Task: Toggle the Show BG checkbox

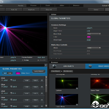Action: 38,60
